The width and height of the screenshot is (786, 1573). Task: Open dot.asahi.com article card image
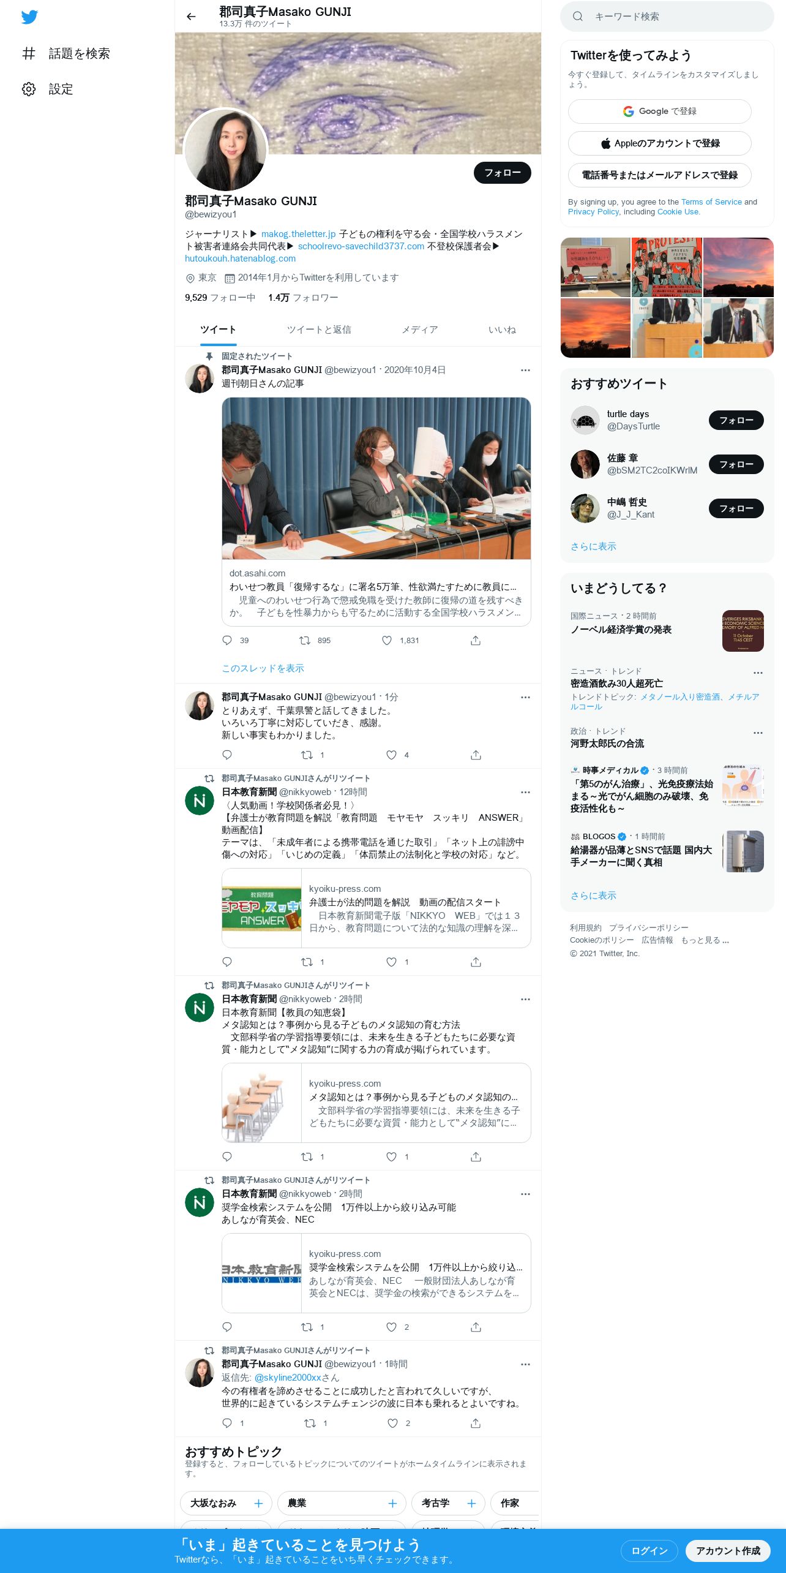376,478
